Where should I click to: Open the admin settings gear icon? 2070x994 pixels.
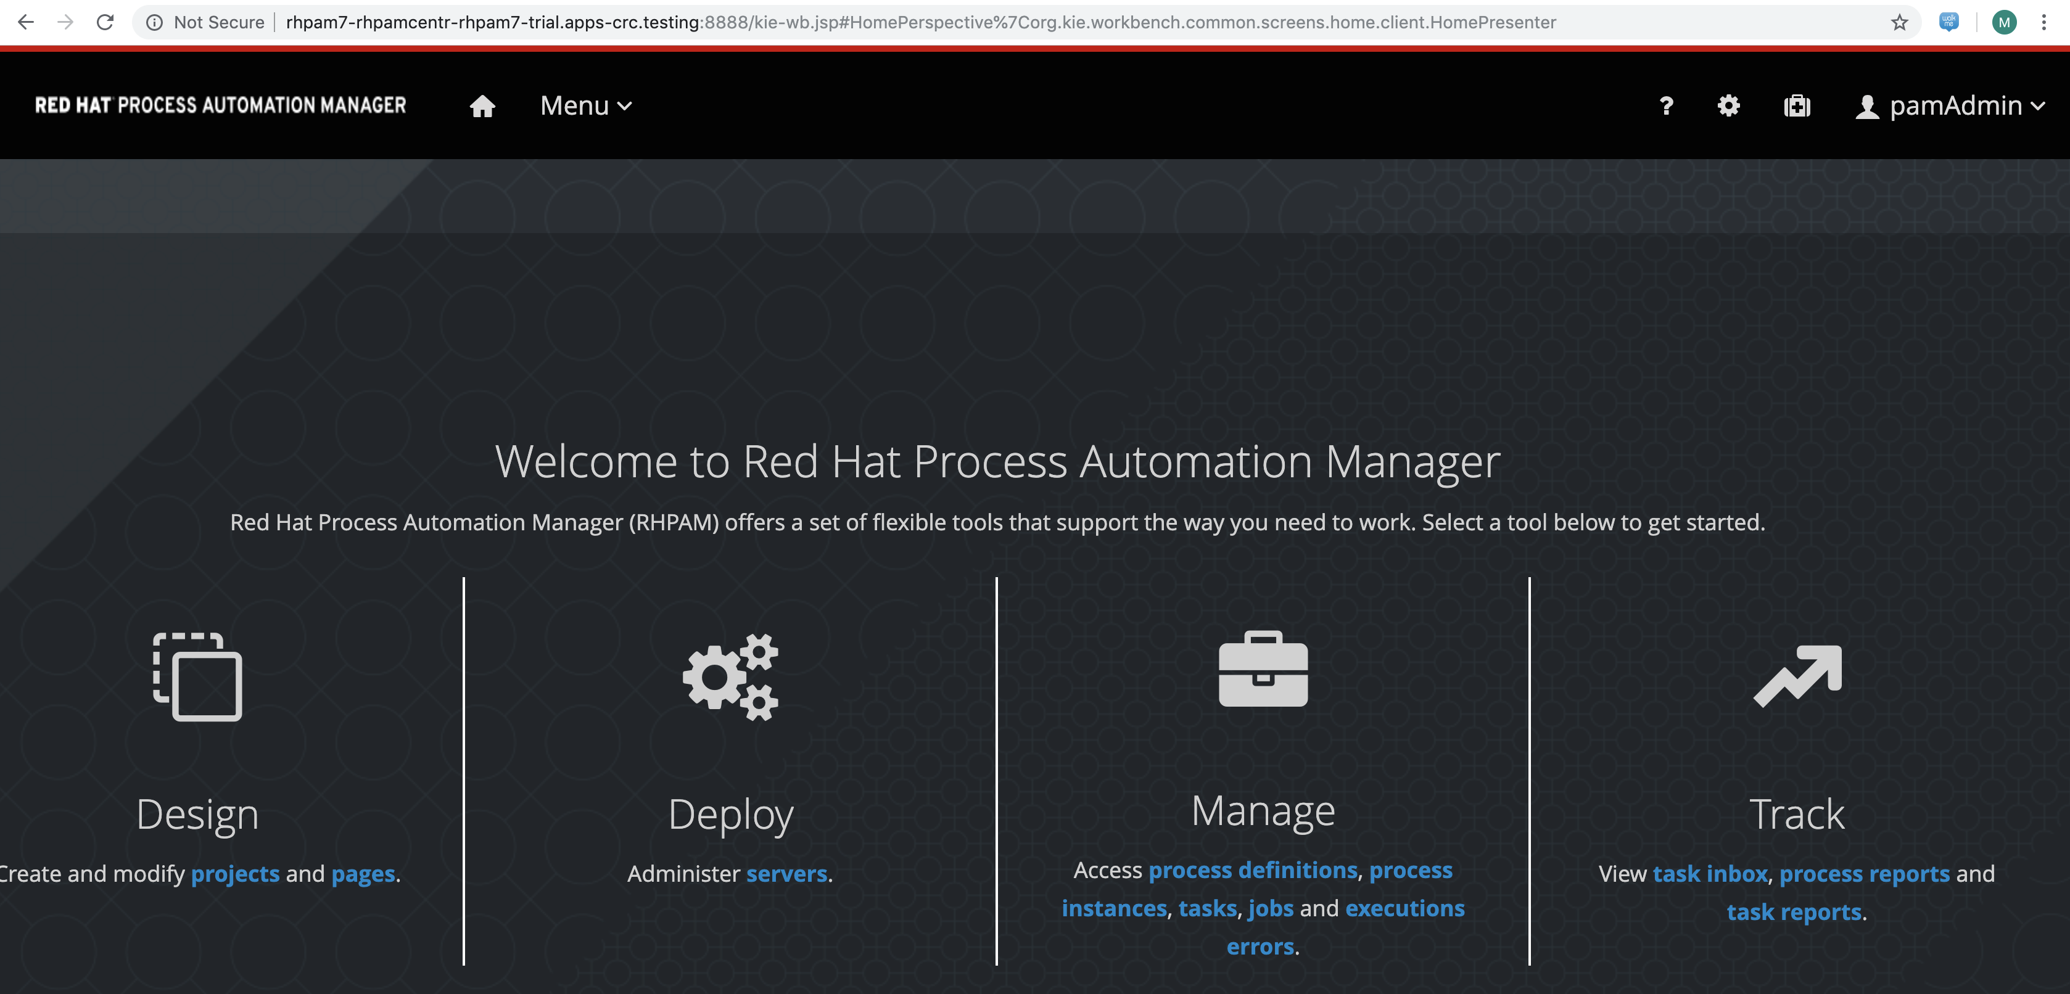(x=1728, y=105)
